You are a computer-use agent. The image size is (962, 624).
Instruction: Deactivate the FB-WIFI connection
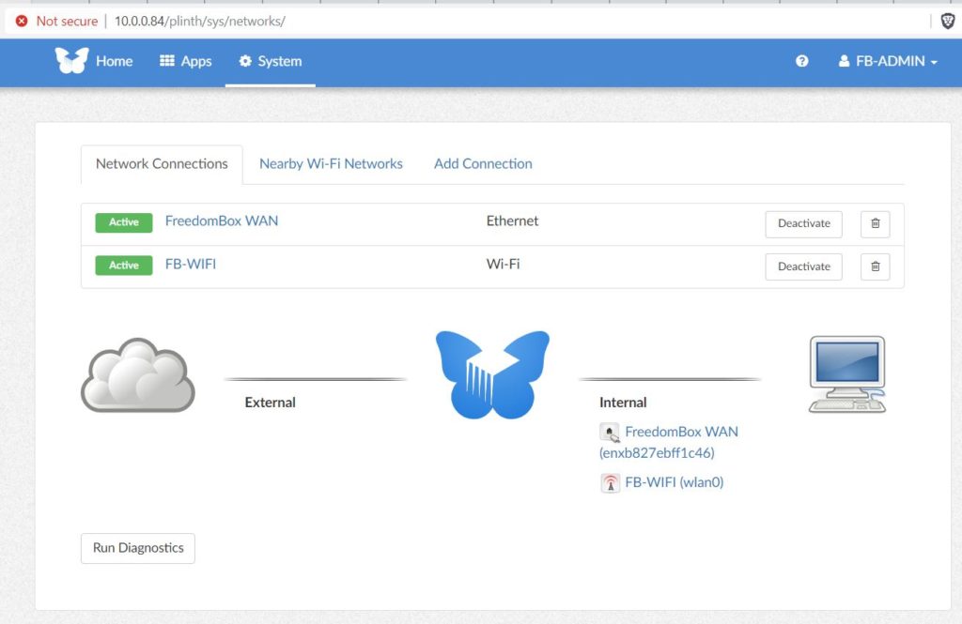point(804,266)
